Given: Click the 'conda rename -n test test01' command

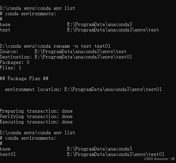Looking at the screenshot, I should coord(74,46).
